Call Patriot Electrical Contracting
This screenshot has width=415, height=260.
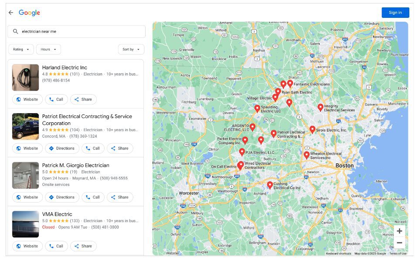(93, 149)
